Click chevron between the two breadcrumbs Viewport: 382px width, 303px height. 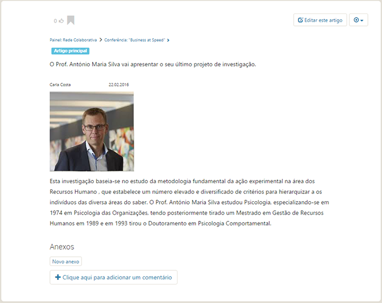(101, 40)
